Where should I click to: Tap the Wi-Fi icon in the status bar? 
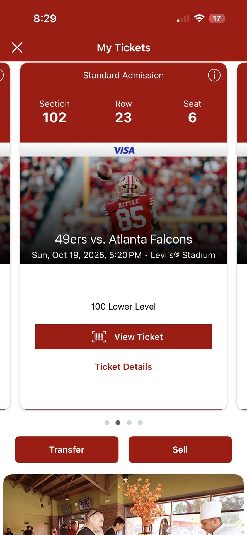click(x=199, y=18)
